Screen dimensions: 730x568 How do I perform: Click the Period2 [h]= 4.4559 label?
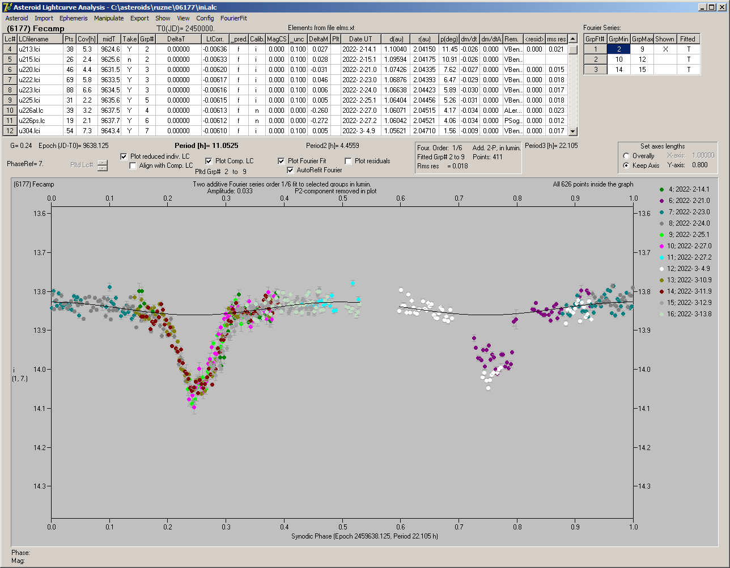pyautogui.click(x=332, y=146)
